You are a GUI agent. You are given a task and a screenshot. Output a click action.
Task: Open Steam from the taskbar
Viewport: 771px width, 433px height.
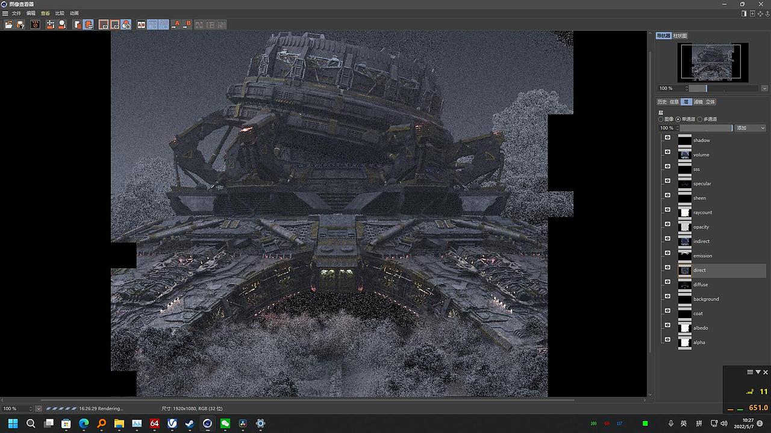tap(190, 423)
